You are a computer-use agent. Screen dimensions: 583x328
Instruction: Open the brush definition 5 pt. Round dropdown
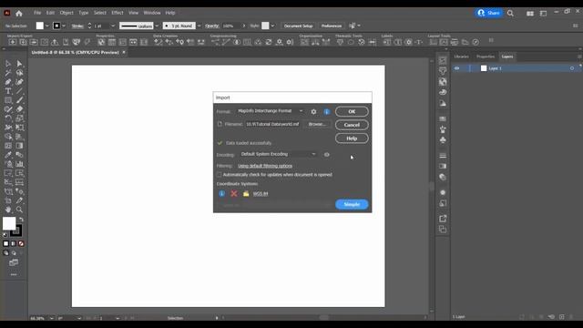(x=199, y=26)
